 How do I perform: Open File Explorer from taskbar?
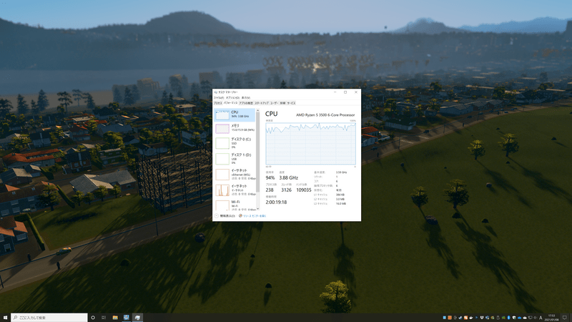click(115, 317)
